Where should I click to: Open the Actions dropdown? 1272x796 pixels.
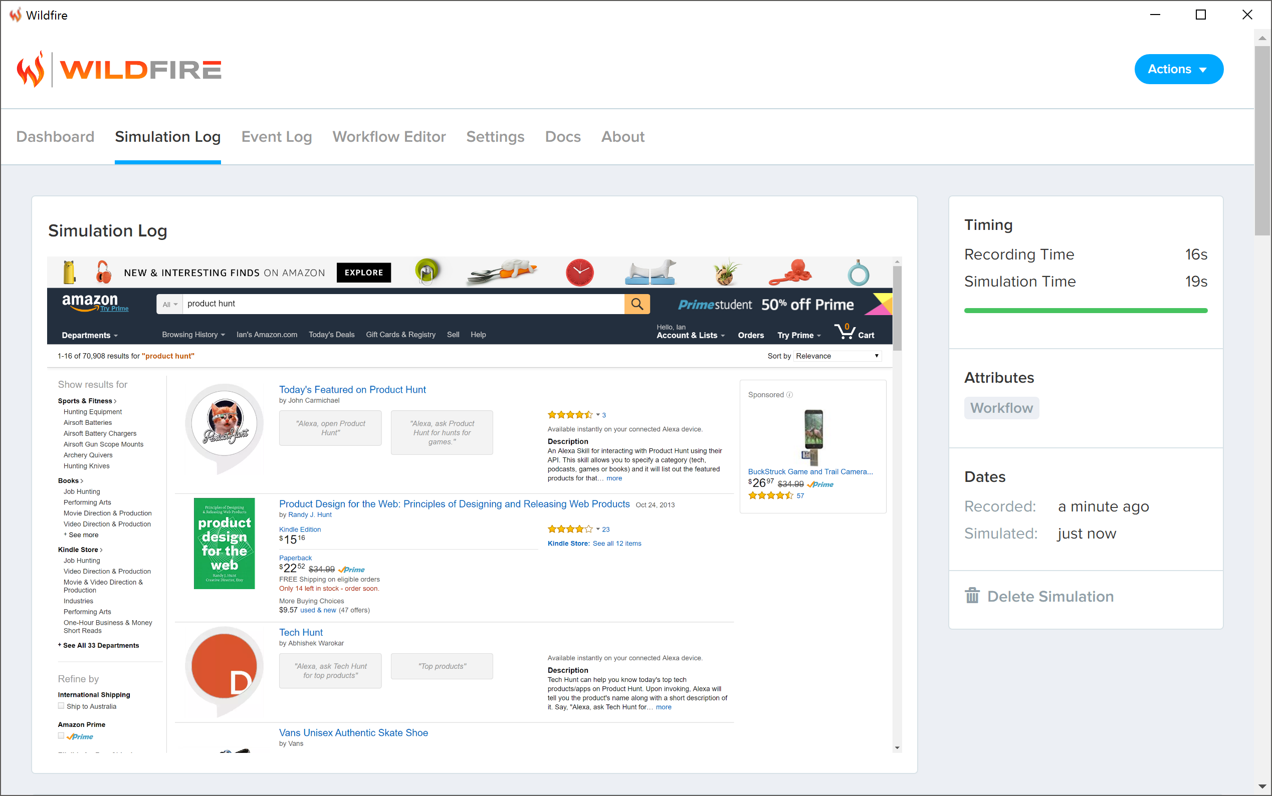tap(1178, 69)
